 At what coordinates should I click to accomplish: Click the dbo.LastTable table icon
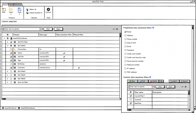(15, 82)
